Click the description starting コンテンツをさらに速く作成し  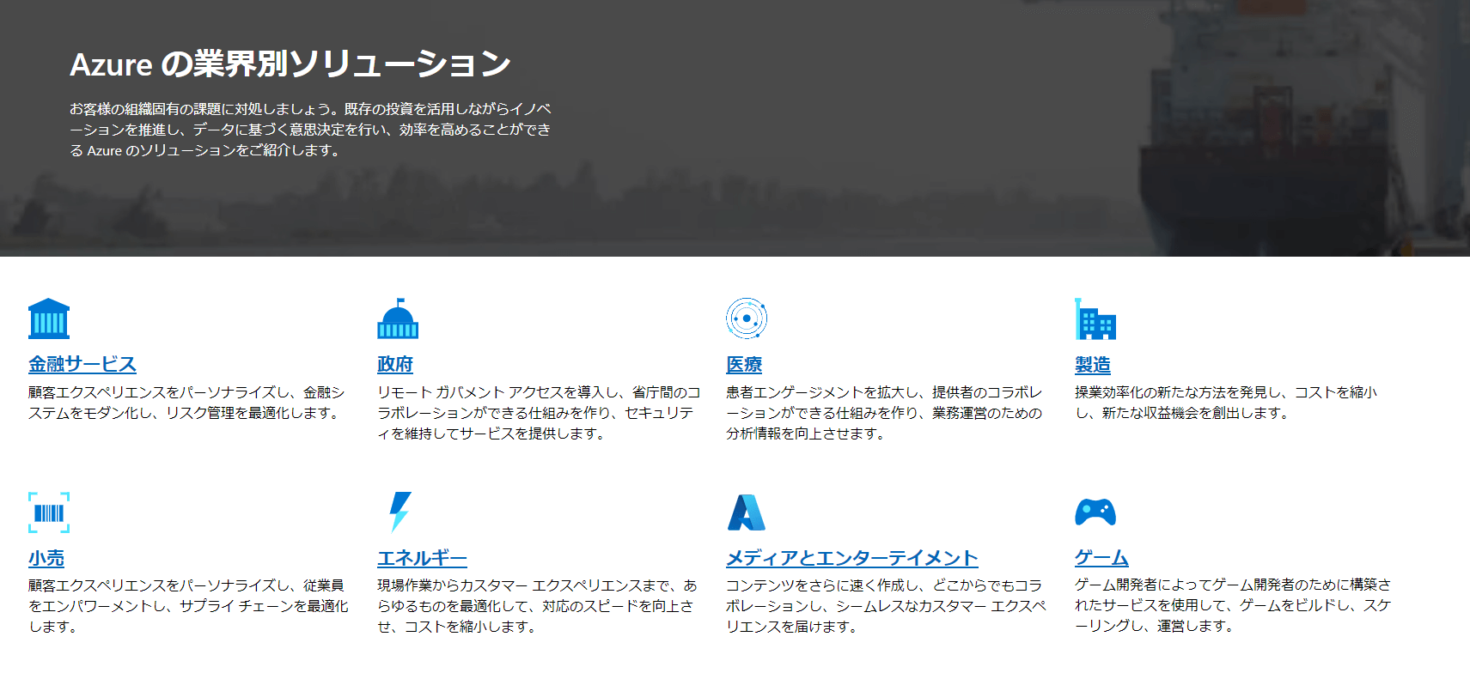tap(886, 606)
